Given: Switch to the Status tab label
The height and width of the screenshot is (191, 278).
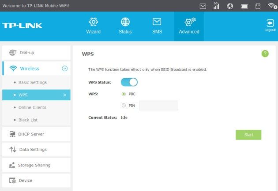Looking at the screenshot, I should pos(125,32).
